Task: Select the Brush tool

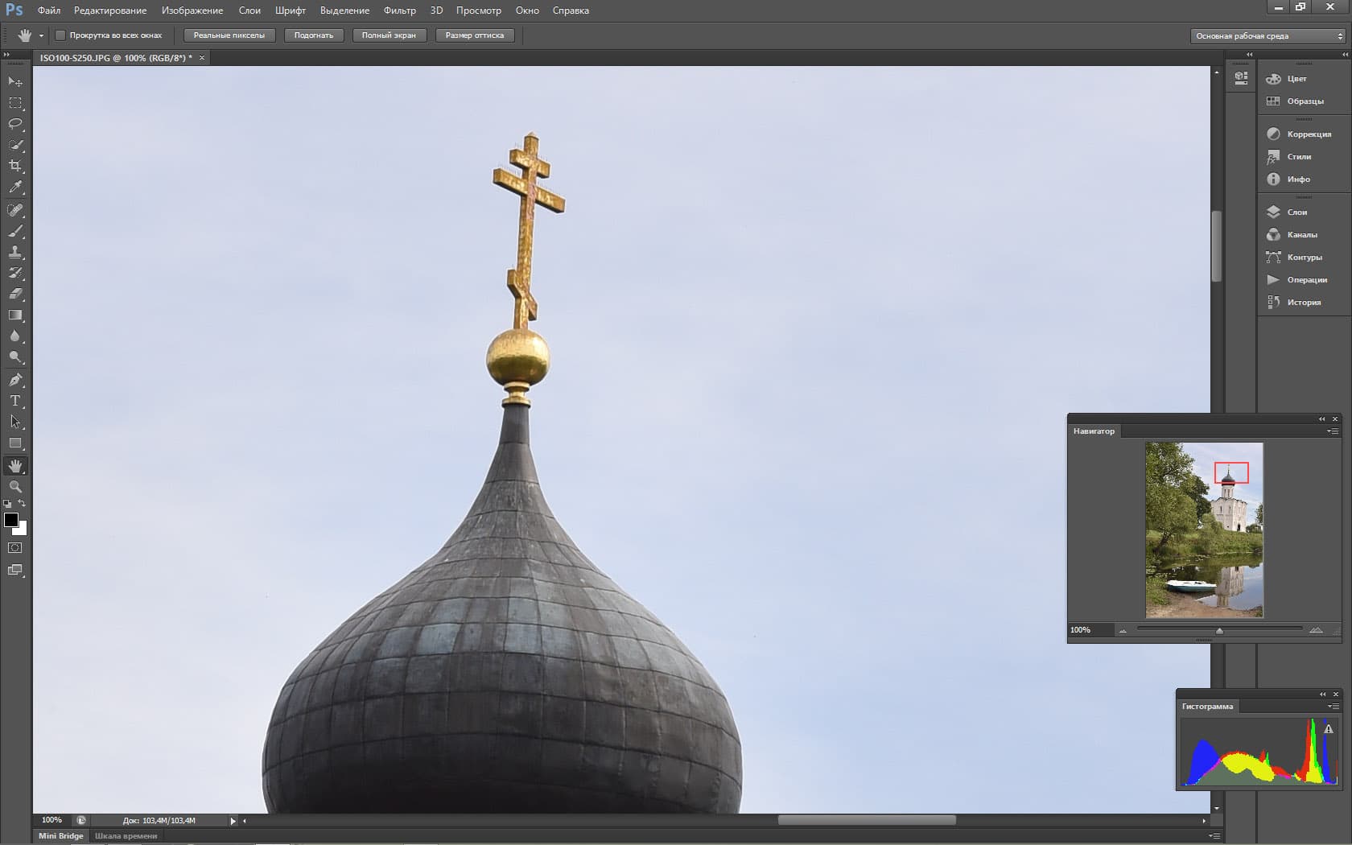Action: (x=15, y=231)
